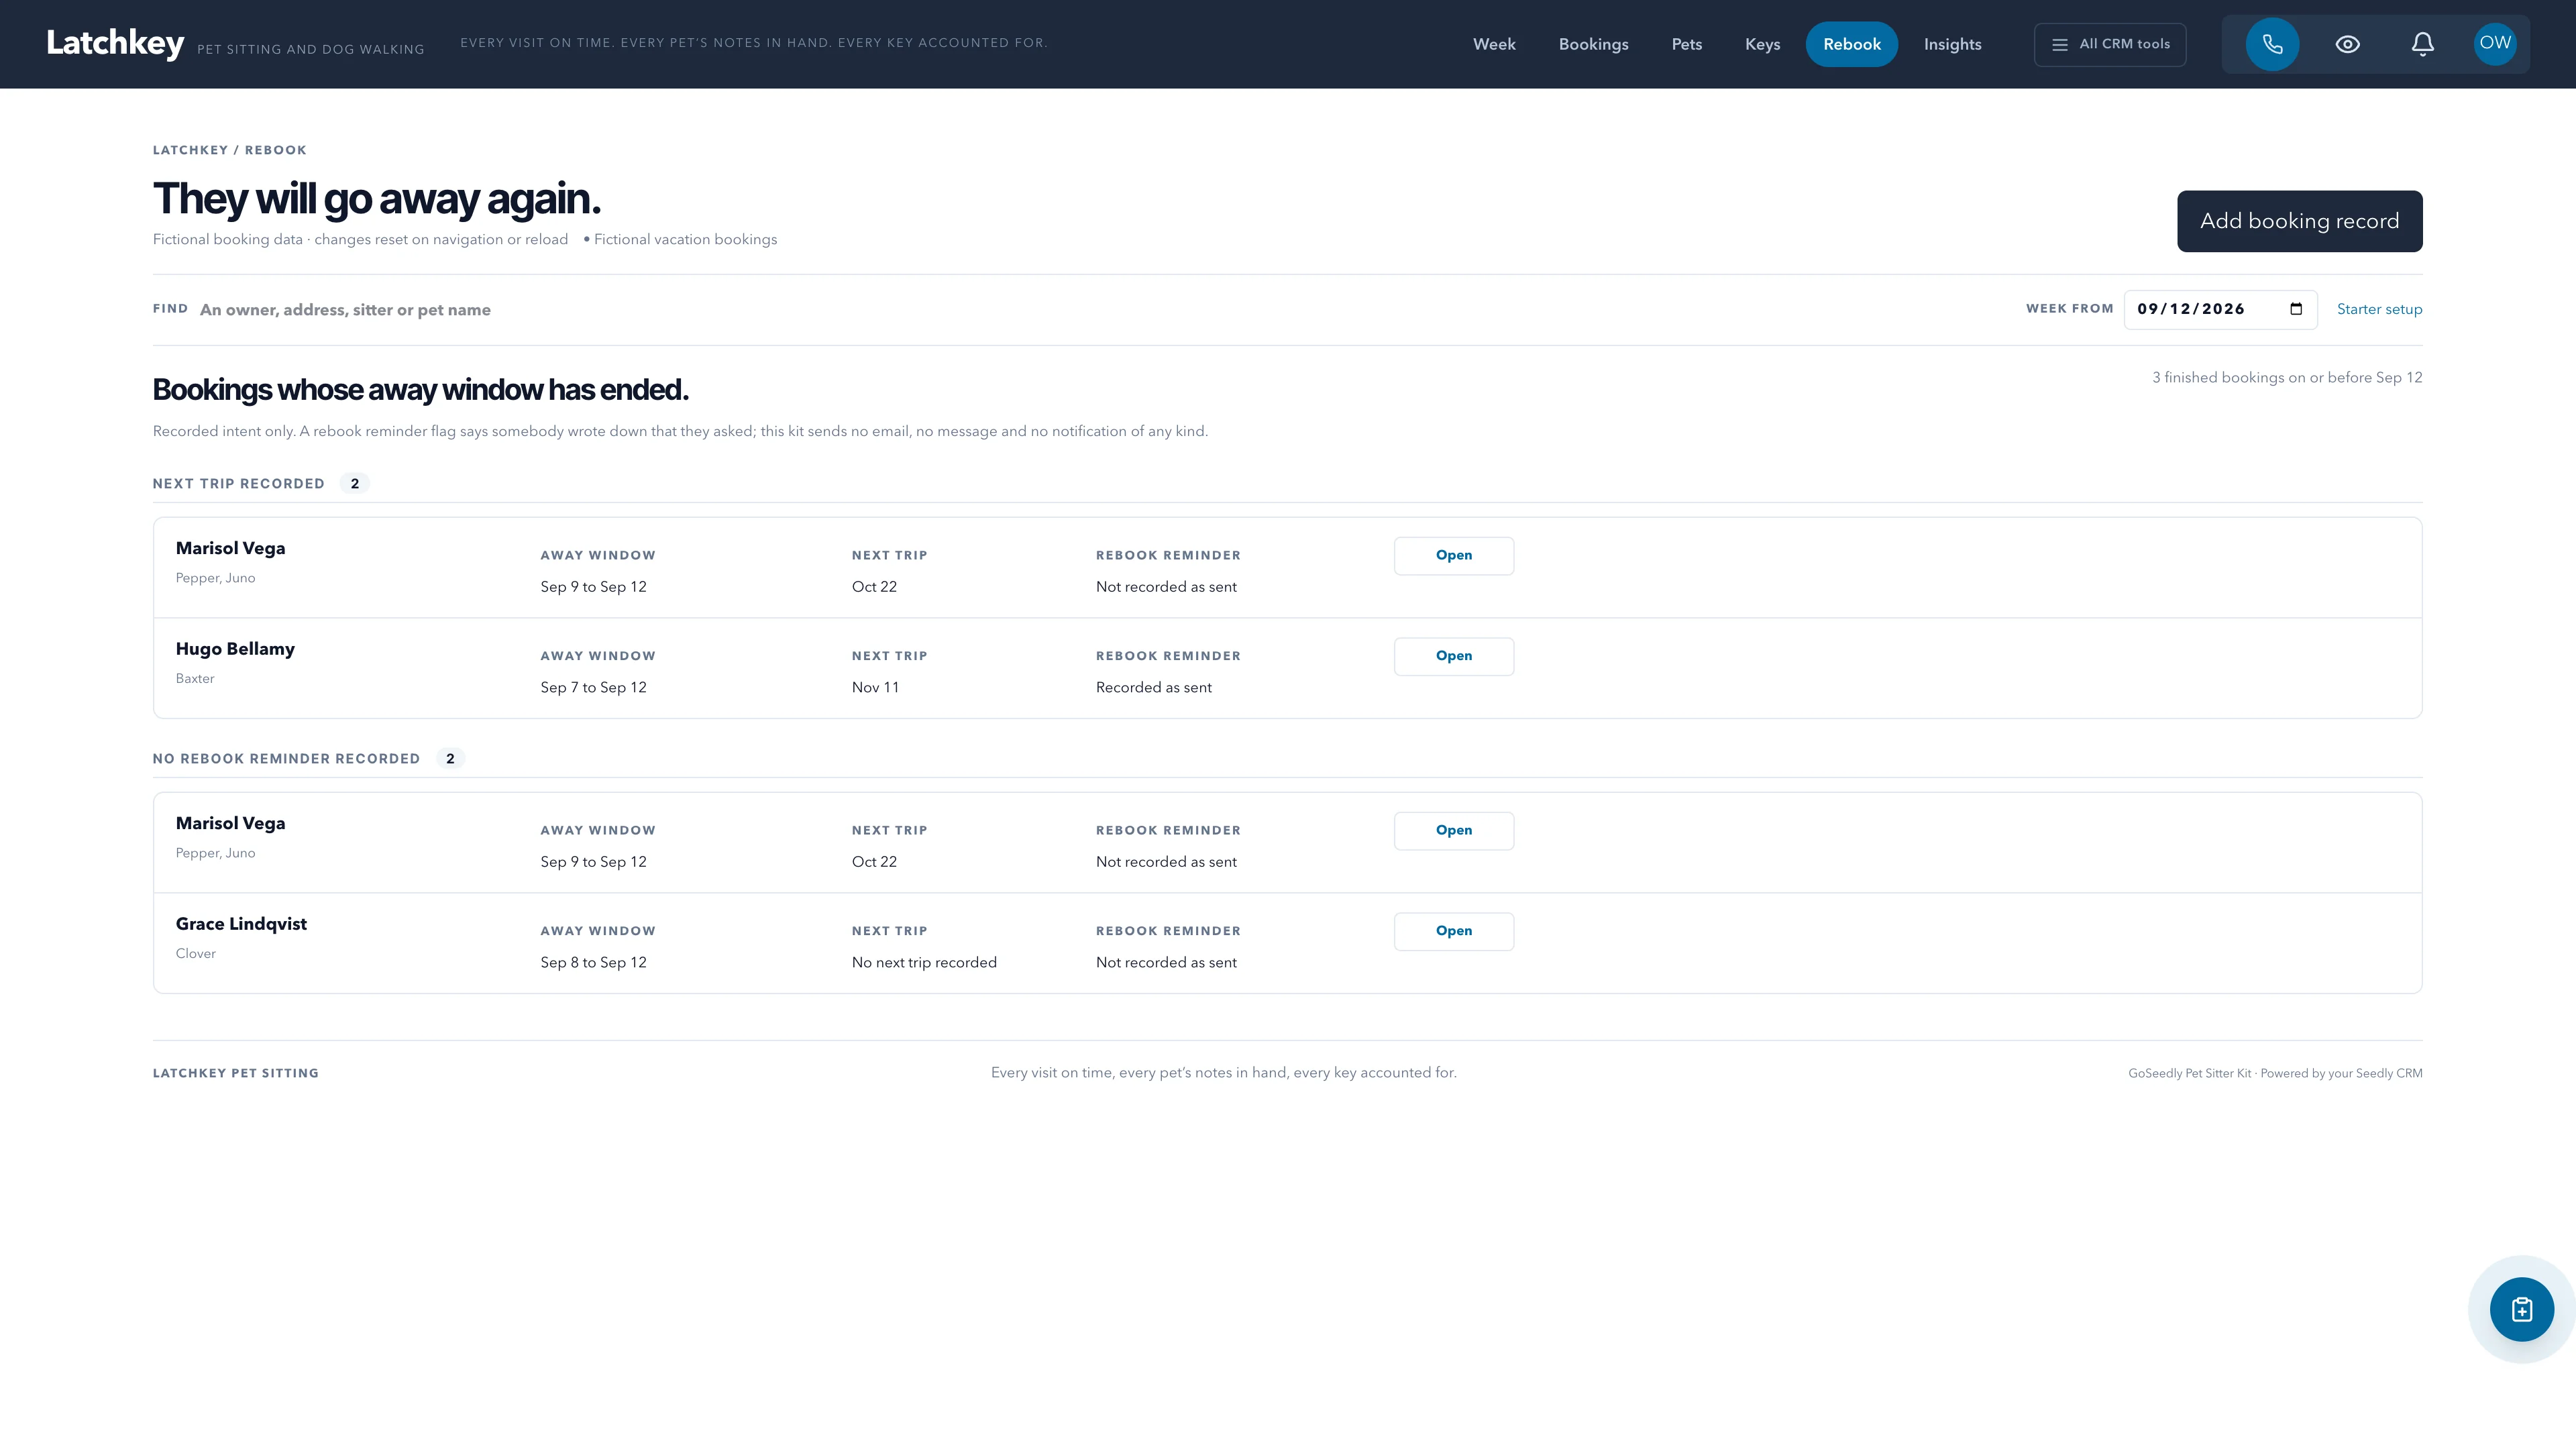Click Add booking record button
2576x1449 pixels.
point(2299,221)
